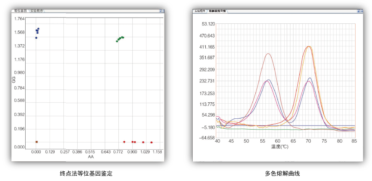Click left scatter panel's minimize icon
This screenshot has width=372, height=181.
pos(163,11)
